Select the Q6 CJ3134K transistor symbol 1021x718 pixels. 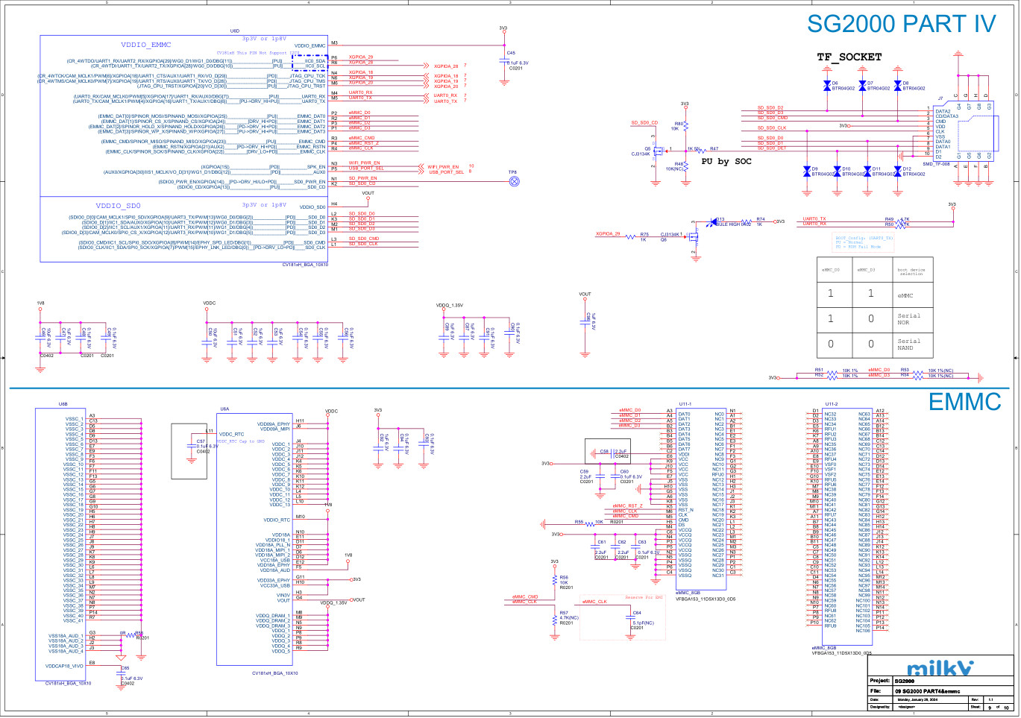click(691, 239)
